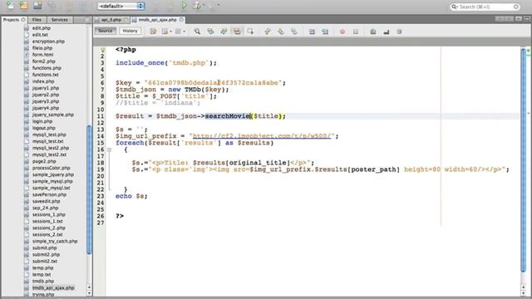
Task: Click the Next Bookmark icon
Action: tap(281, 32)
